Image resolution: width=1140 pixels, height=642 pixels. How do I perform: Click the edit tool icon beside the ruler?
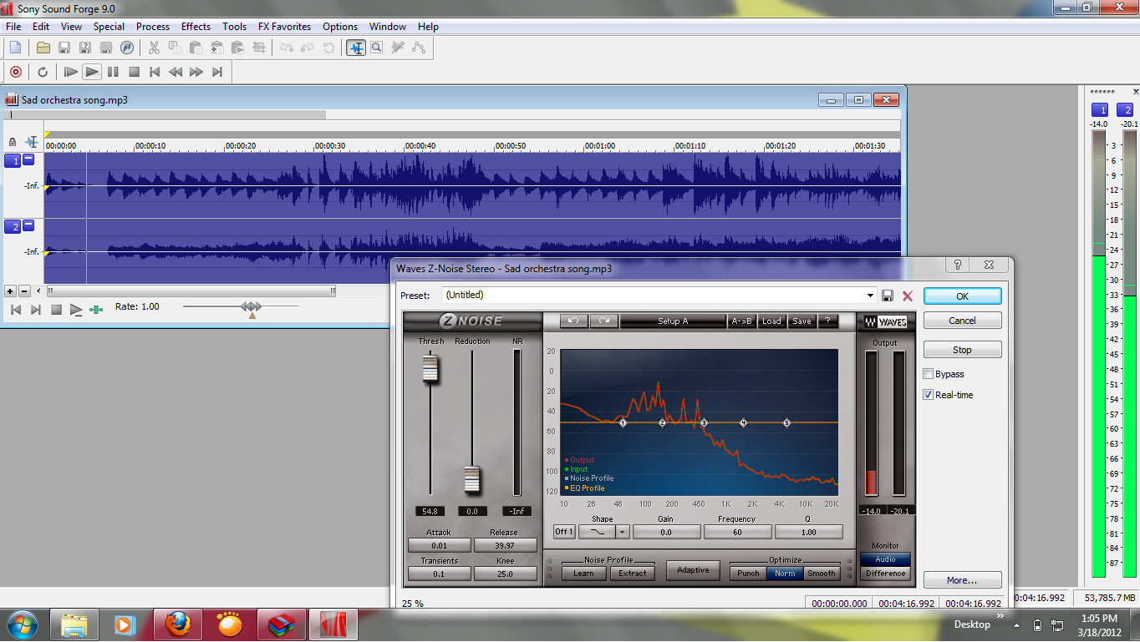point(32,142)
